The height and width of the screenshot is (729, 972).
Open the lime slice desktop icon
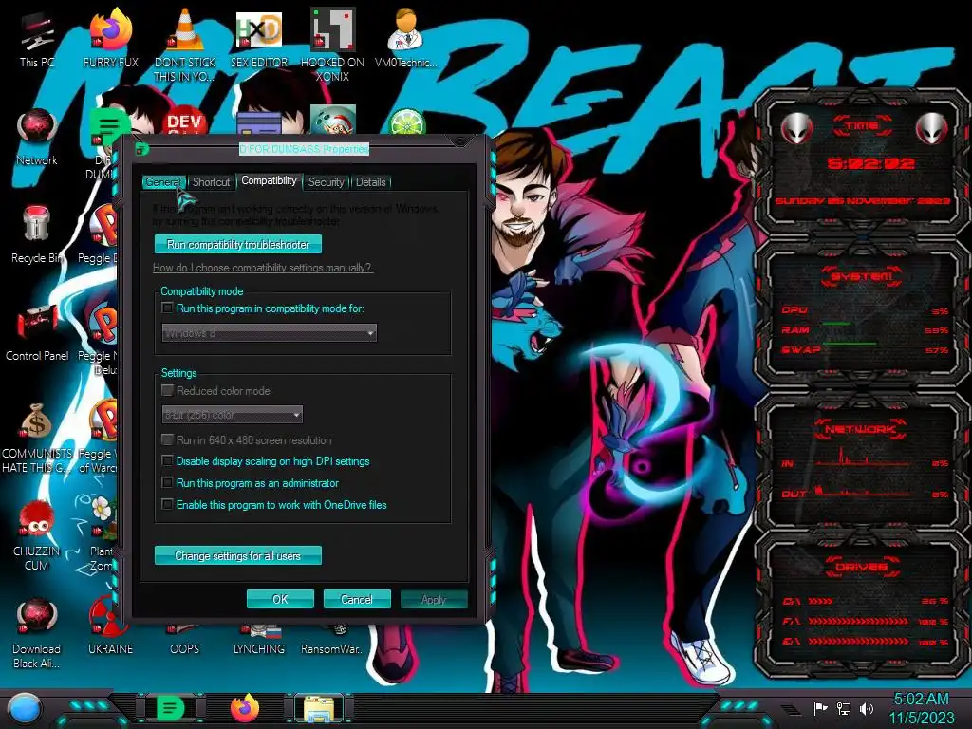(x=406, y=122)
